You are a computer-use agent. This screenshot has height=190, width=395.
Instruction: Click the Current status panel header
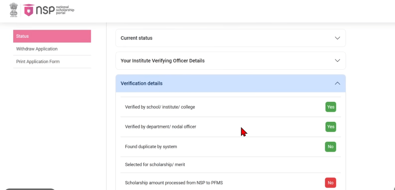coord(137,38)
